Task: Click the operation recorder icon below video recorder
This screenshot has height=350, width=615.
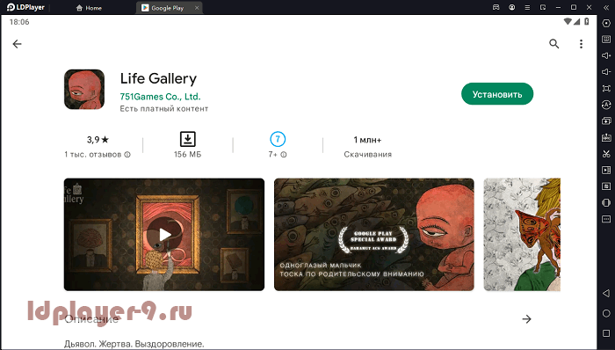Action: pos(606,186)
